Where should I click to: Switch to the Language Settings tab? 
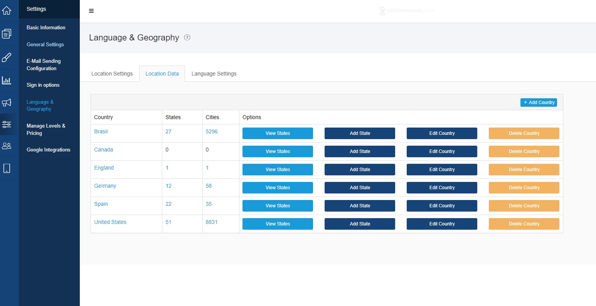click(x=214, y=74)
